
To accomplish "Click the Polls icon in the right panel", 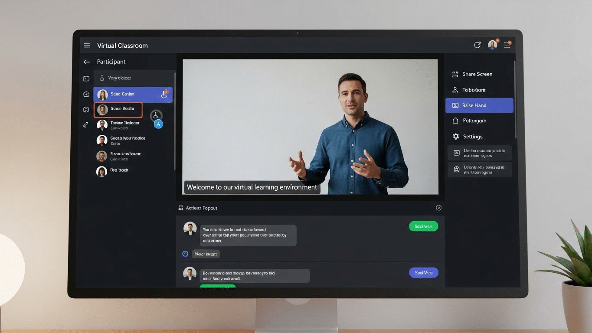I will click(x=455, y=121).
